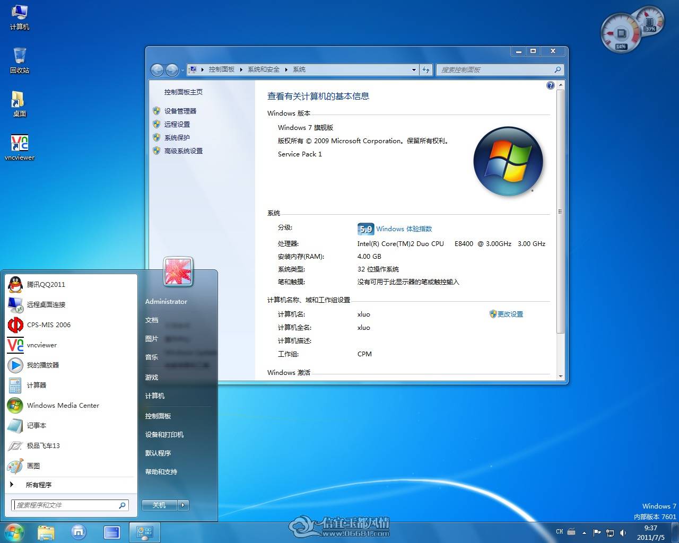Screen dimensions: 679x543
Task: Open 高级系统设置 link
Action: 184,151
